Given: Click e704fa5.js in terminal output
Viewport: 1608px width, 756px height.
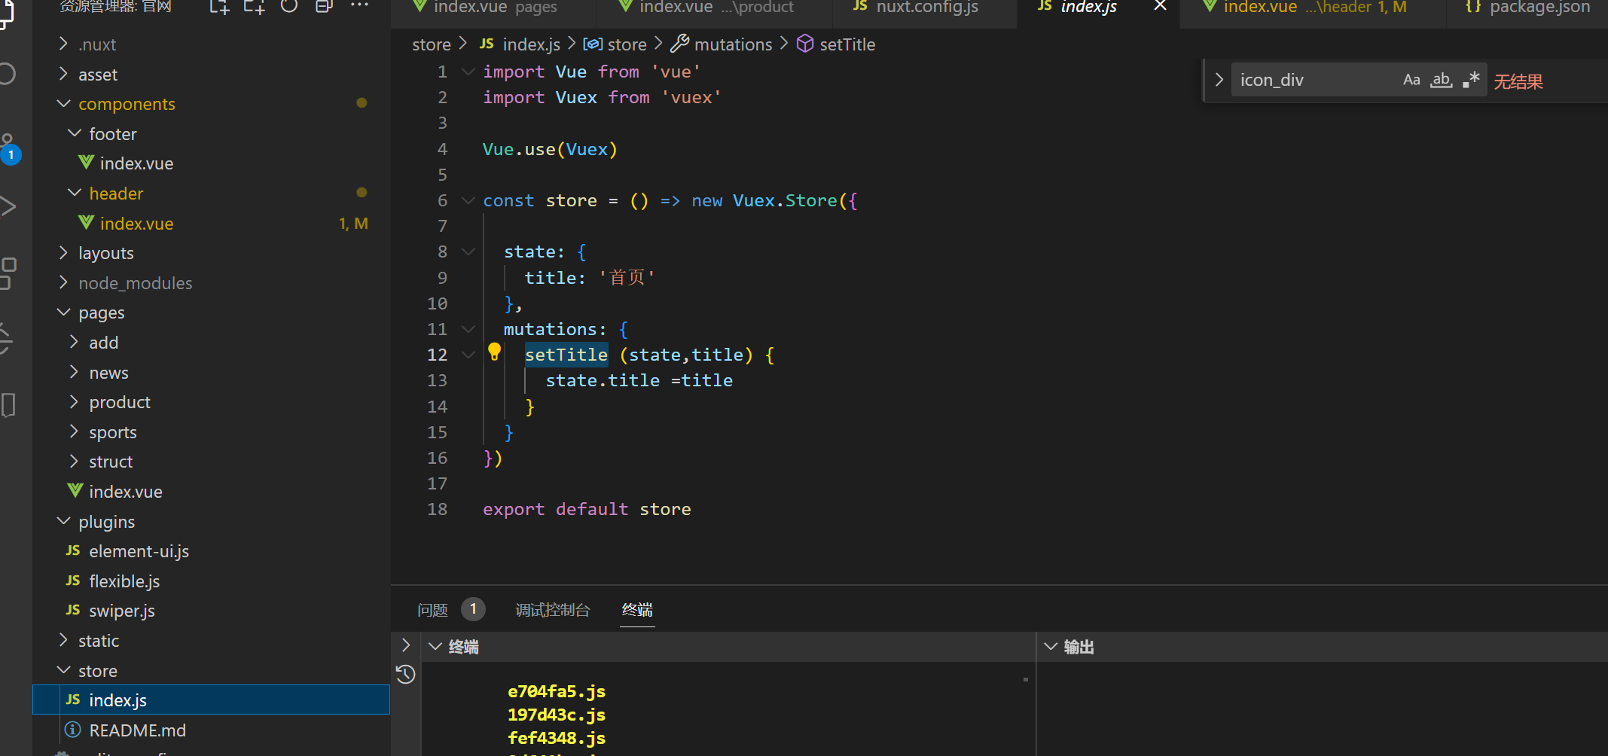Looking at the screenshot, I should click(x=557, y=691).
